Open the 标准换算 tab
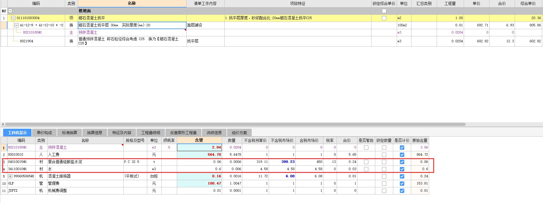 70,133
